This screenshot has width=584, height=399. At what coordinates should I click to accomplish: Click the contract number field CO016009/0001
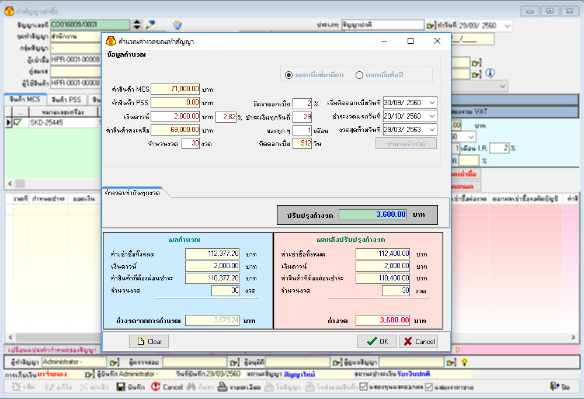90,25
